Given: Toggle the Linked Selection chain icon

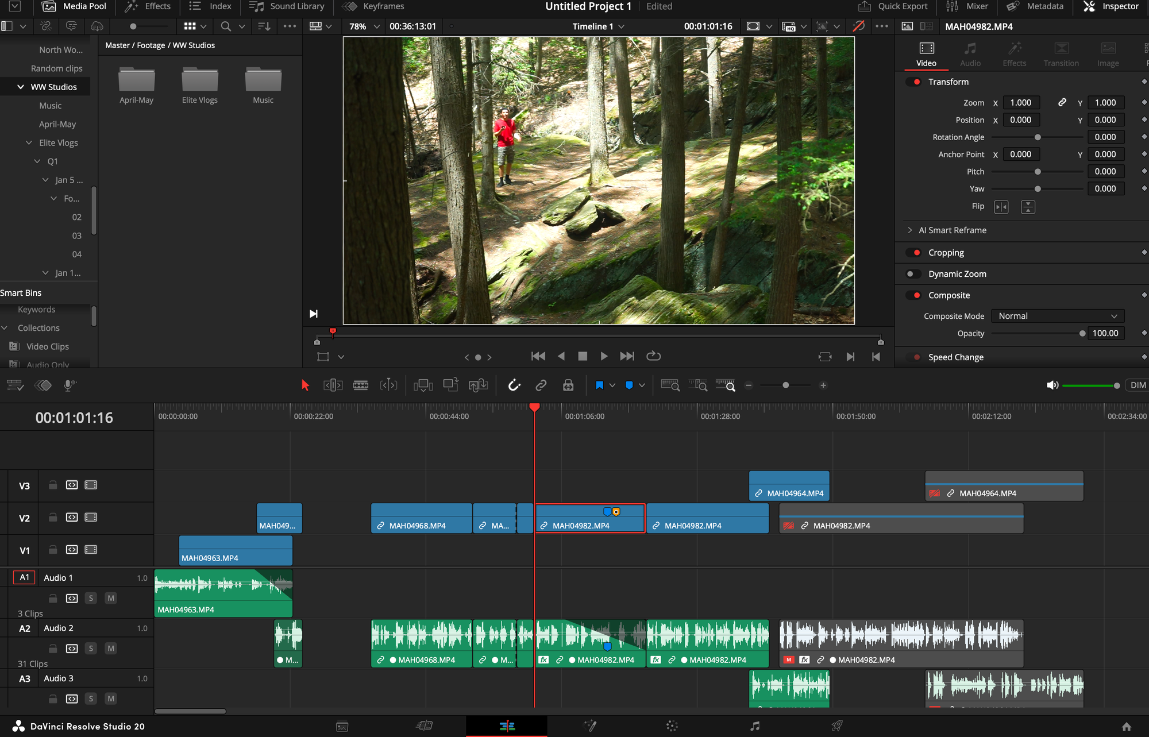Looking at the screenshot, I should pyautogui.click(x=541, y=385).
